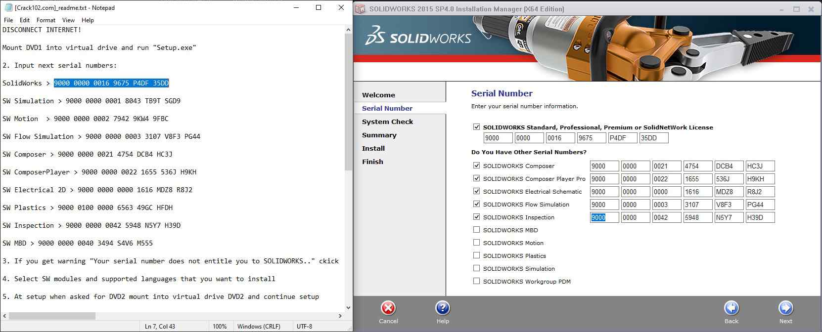Image resolution: width=822 pixels, height=332 pixels.
Task: Check the SOLIDWORKS Workgroup PDM option
Action: click(x=476, y=281)
